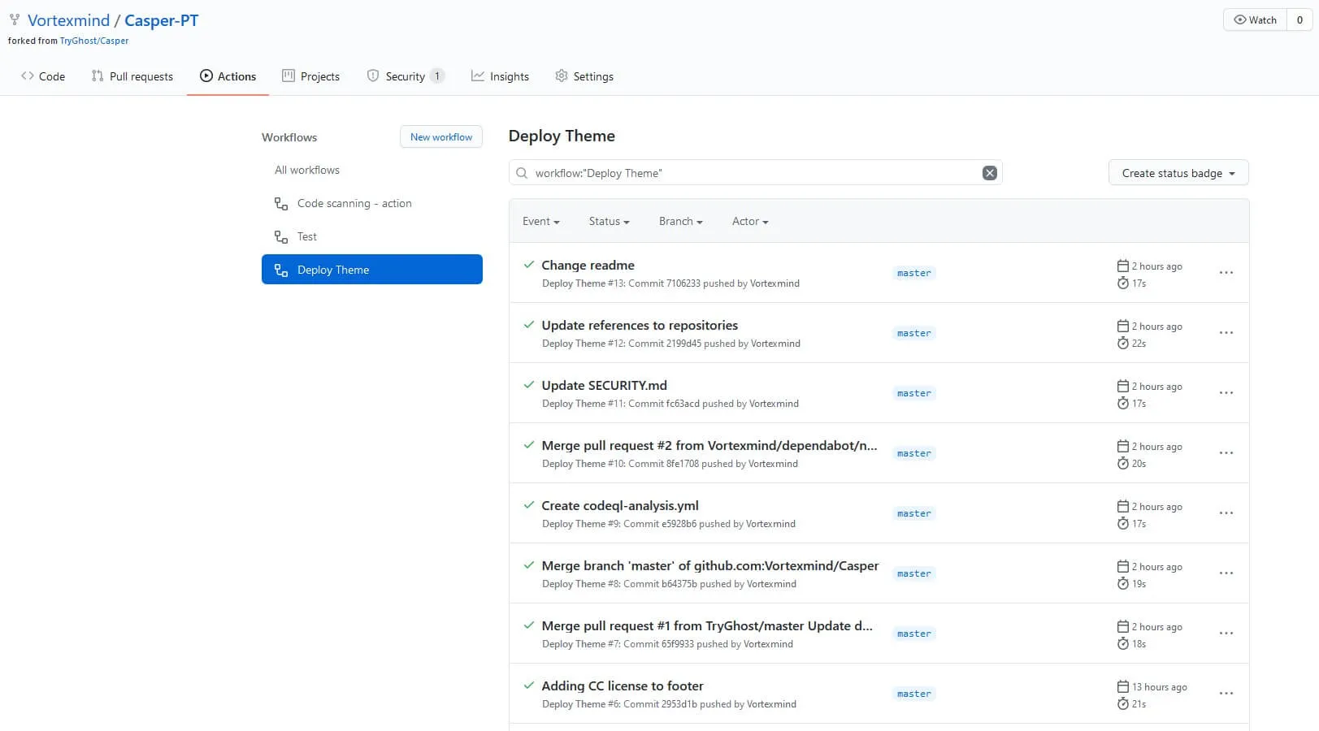
Task: Open the Insights tab
Action: point(500,76)
